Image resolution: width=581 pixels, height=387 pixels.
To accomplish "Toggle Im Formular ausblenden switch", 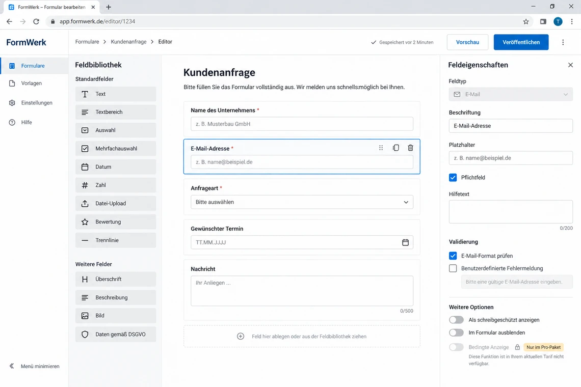I will tap(456, 333).
